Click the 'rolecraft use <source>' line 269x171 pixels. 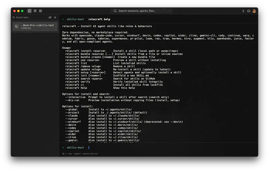tap(82, 60)
